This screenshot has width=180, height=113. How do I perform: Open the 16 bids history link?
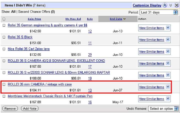[x=90, y=102]
